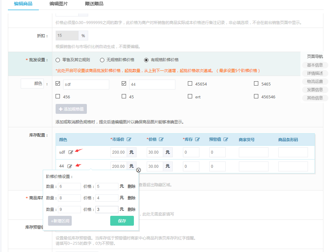
Task: Click the edit icon next to 预警值 header
Action: [x=226, y=139]
